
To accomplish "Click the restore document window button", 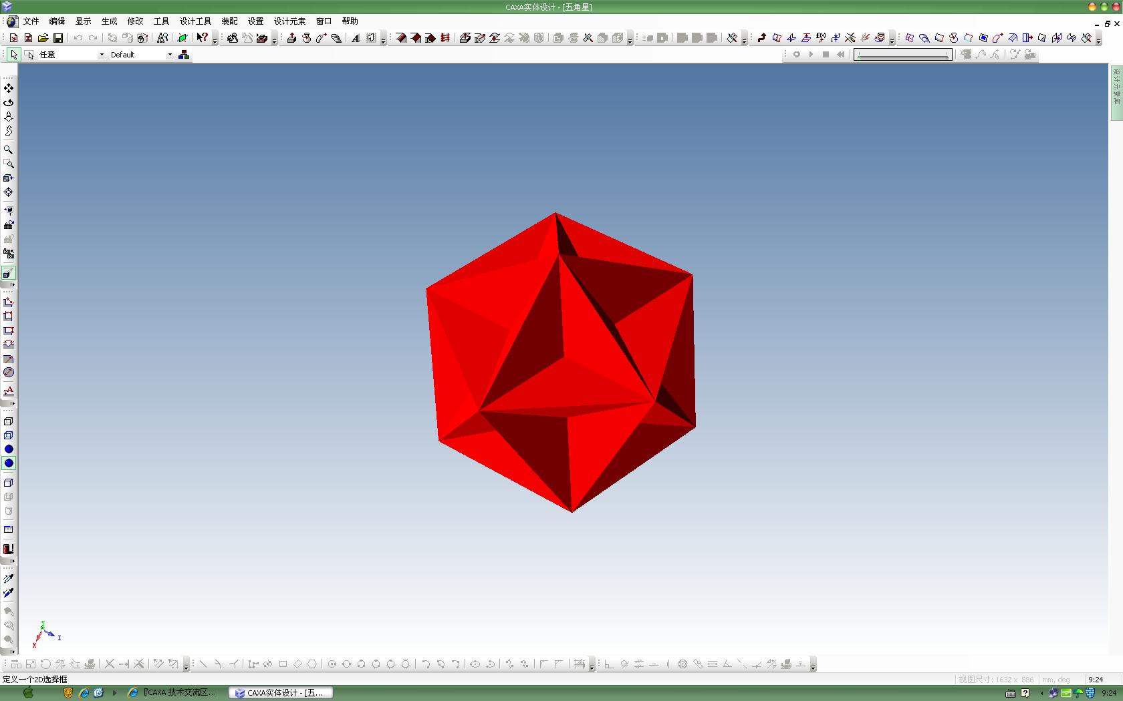I will coord(1108,23).
